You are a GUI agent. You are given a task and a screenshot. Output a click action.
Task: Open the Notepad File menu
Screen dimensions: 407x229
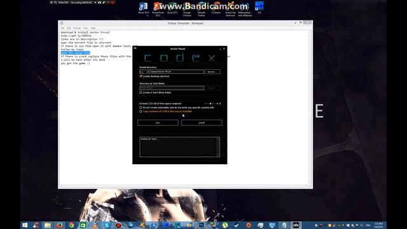click(x=62, y=28)
